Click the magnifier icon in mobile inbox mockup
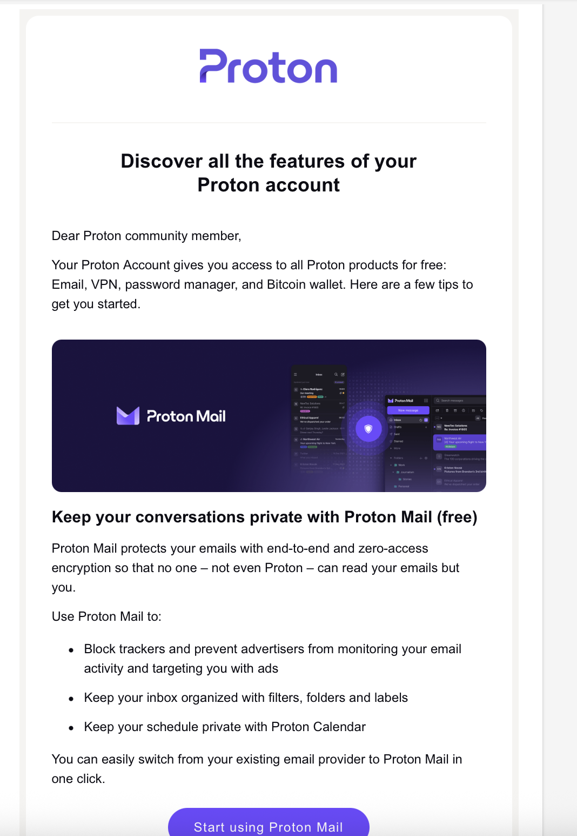The image size is (577, 836). pos(336,374)
